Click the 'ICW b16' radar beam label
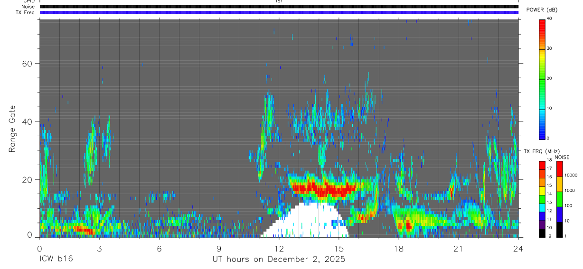 (56, 259)
